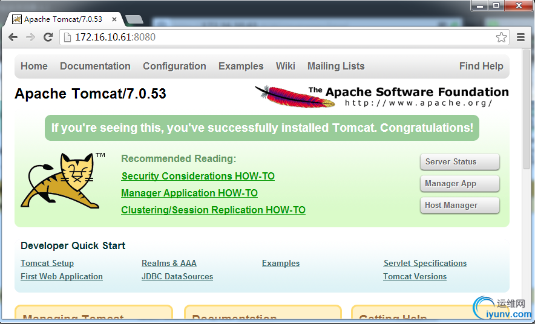Minimize the browser window
The image size is (535, 324).
[x=480, y=5]
